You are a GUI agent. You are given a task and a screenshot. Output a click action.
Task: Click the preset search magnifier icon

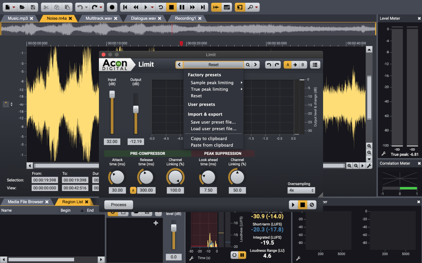click(248, 65)
